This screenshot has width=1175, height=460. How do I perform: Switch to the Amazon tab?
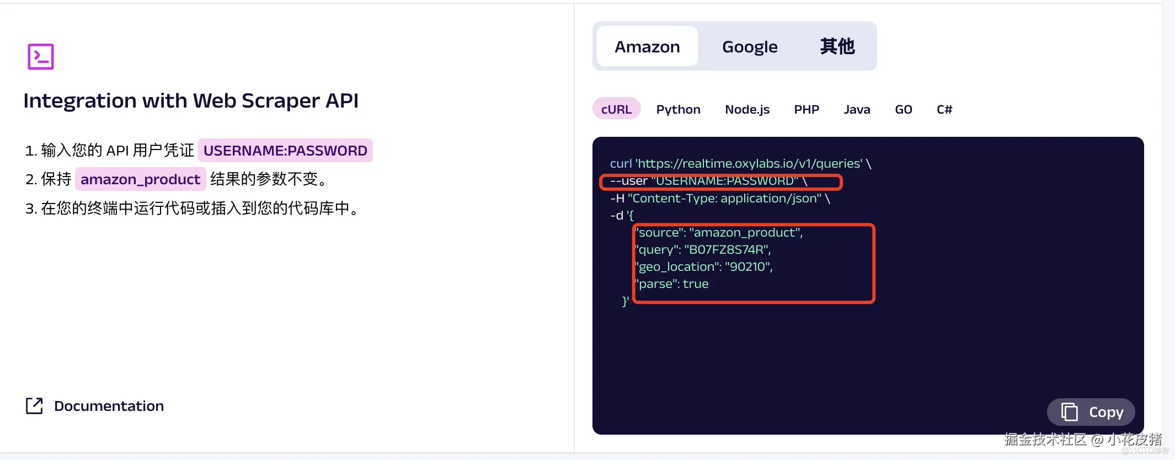coord(647,47)
